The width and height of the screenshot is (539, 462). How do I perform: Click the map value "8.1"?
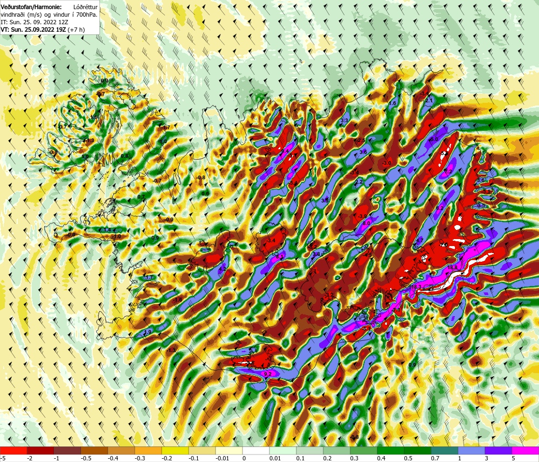pos(279,257)
